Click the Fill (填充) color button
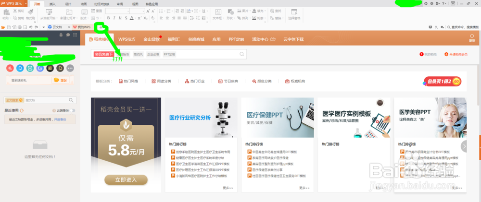 pyautogui.click(x=258, y=11)
